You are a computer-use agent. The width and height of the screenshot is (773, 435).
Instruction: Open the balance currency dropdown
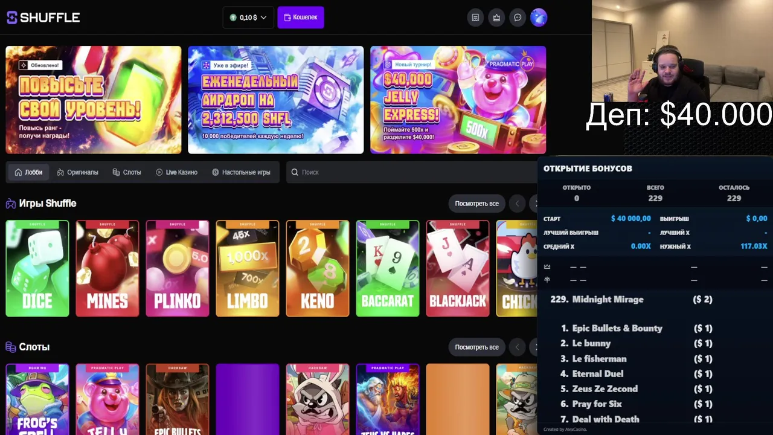248,18
